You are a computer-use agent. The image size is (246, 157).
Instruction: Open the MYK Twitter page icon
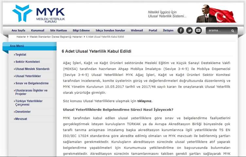[189, 30]
